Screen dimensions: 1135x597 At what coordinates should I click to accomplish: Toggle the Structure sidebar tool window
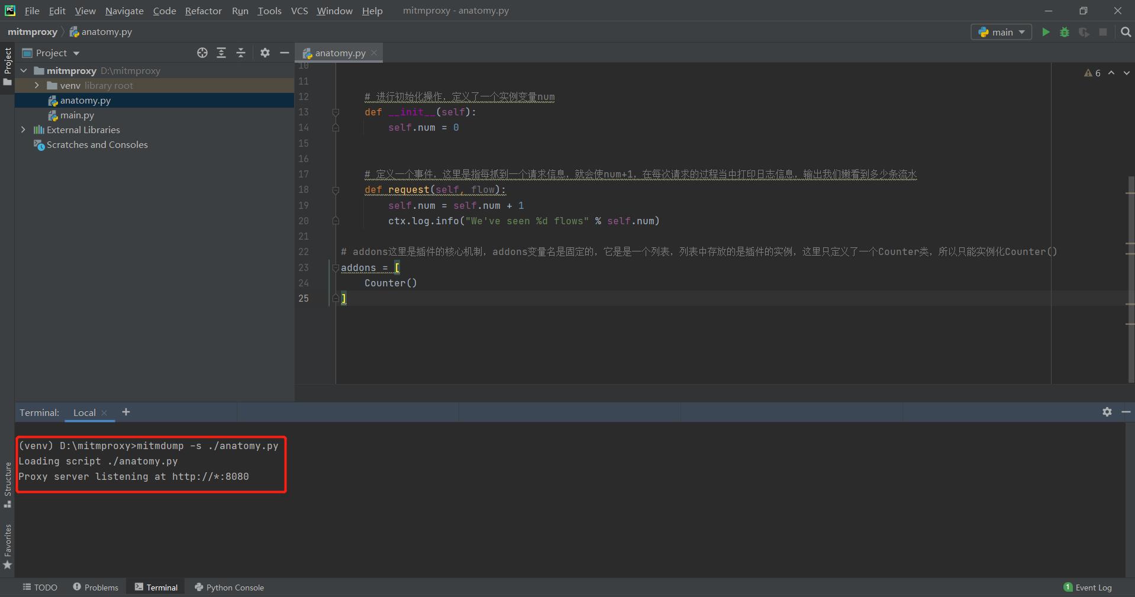(7, 485)
